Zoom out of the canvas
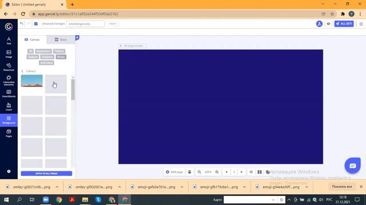Viewport: 366px width, 205px height. (199, 172)
